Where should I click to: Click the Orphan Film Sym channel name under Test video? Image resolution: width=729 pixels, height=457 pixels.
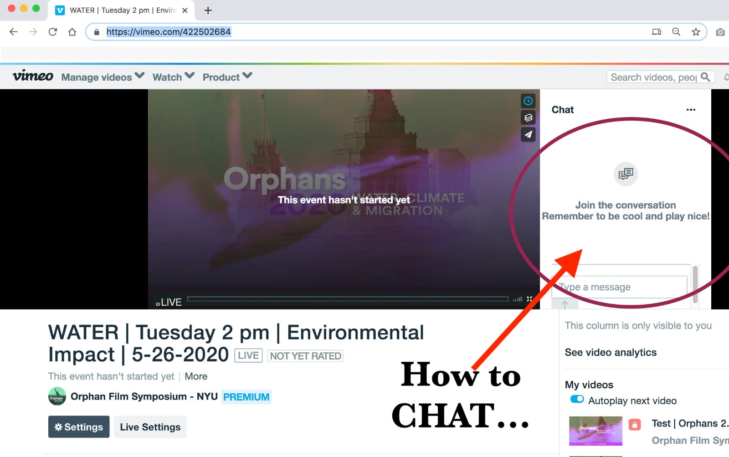pyautogui.click(x=690, y=440)
